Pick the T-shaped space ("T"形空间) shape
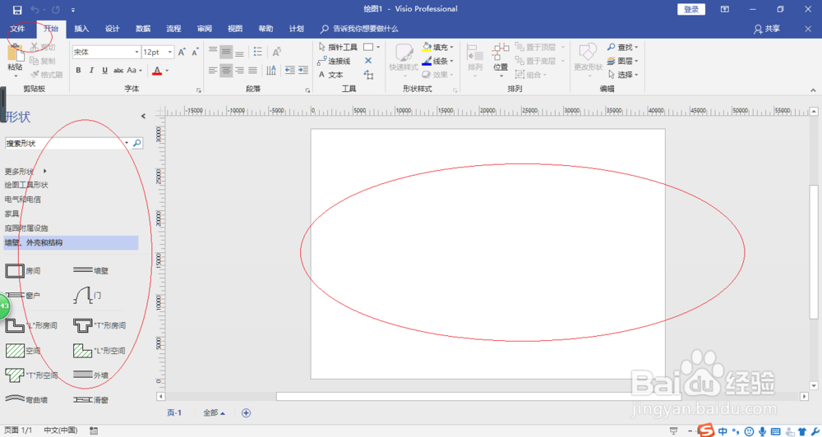 click(31, 375)
